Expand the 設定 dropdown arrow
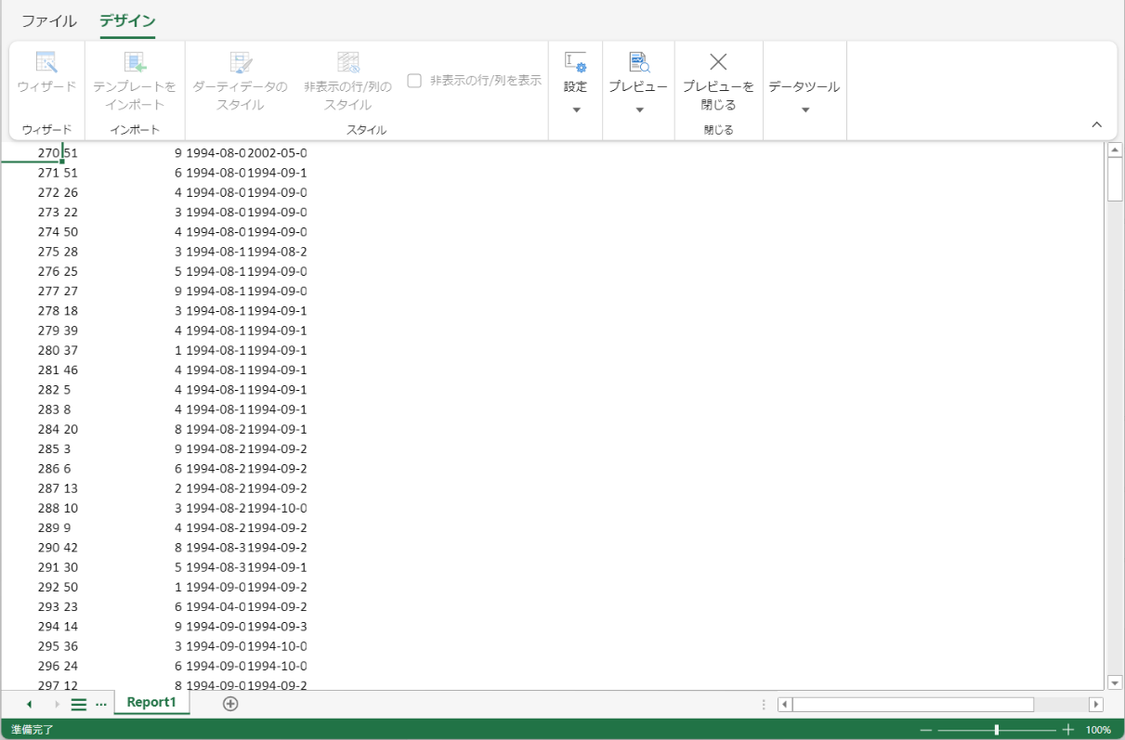 point(575,110)
